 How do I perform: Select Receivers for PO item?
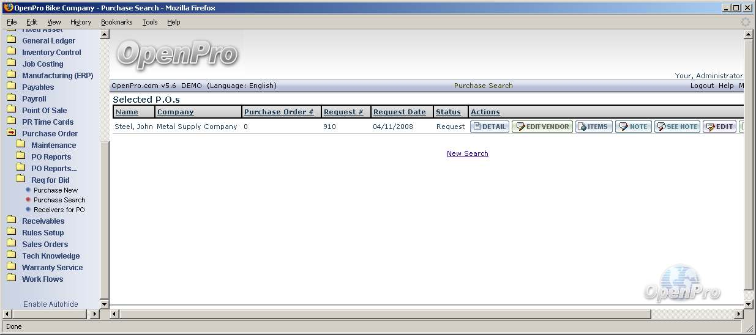[x=59, y=210]
